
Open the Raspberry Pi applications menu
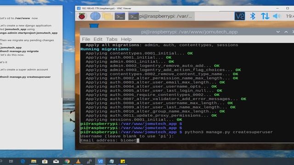82,16
